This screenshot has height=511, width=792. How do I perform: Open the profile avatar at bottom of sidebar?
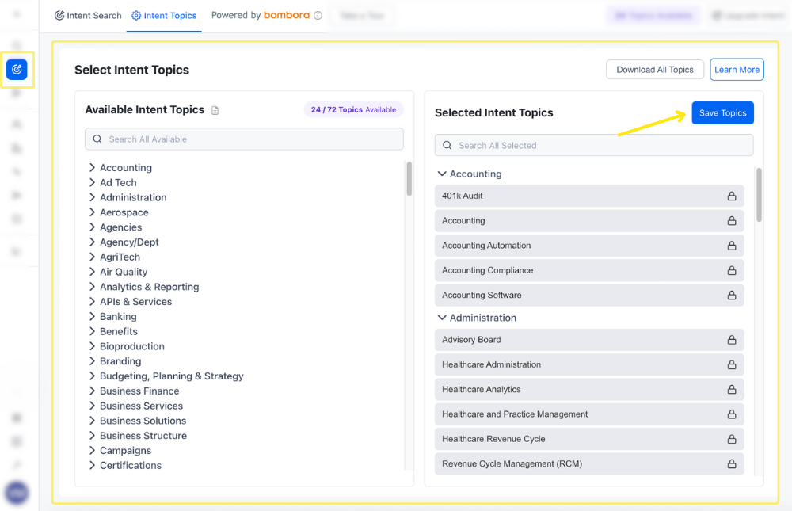point(17,493)
